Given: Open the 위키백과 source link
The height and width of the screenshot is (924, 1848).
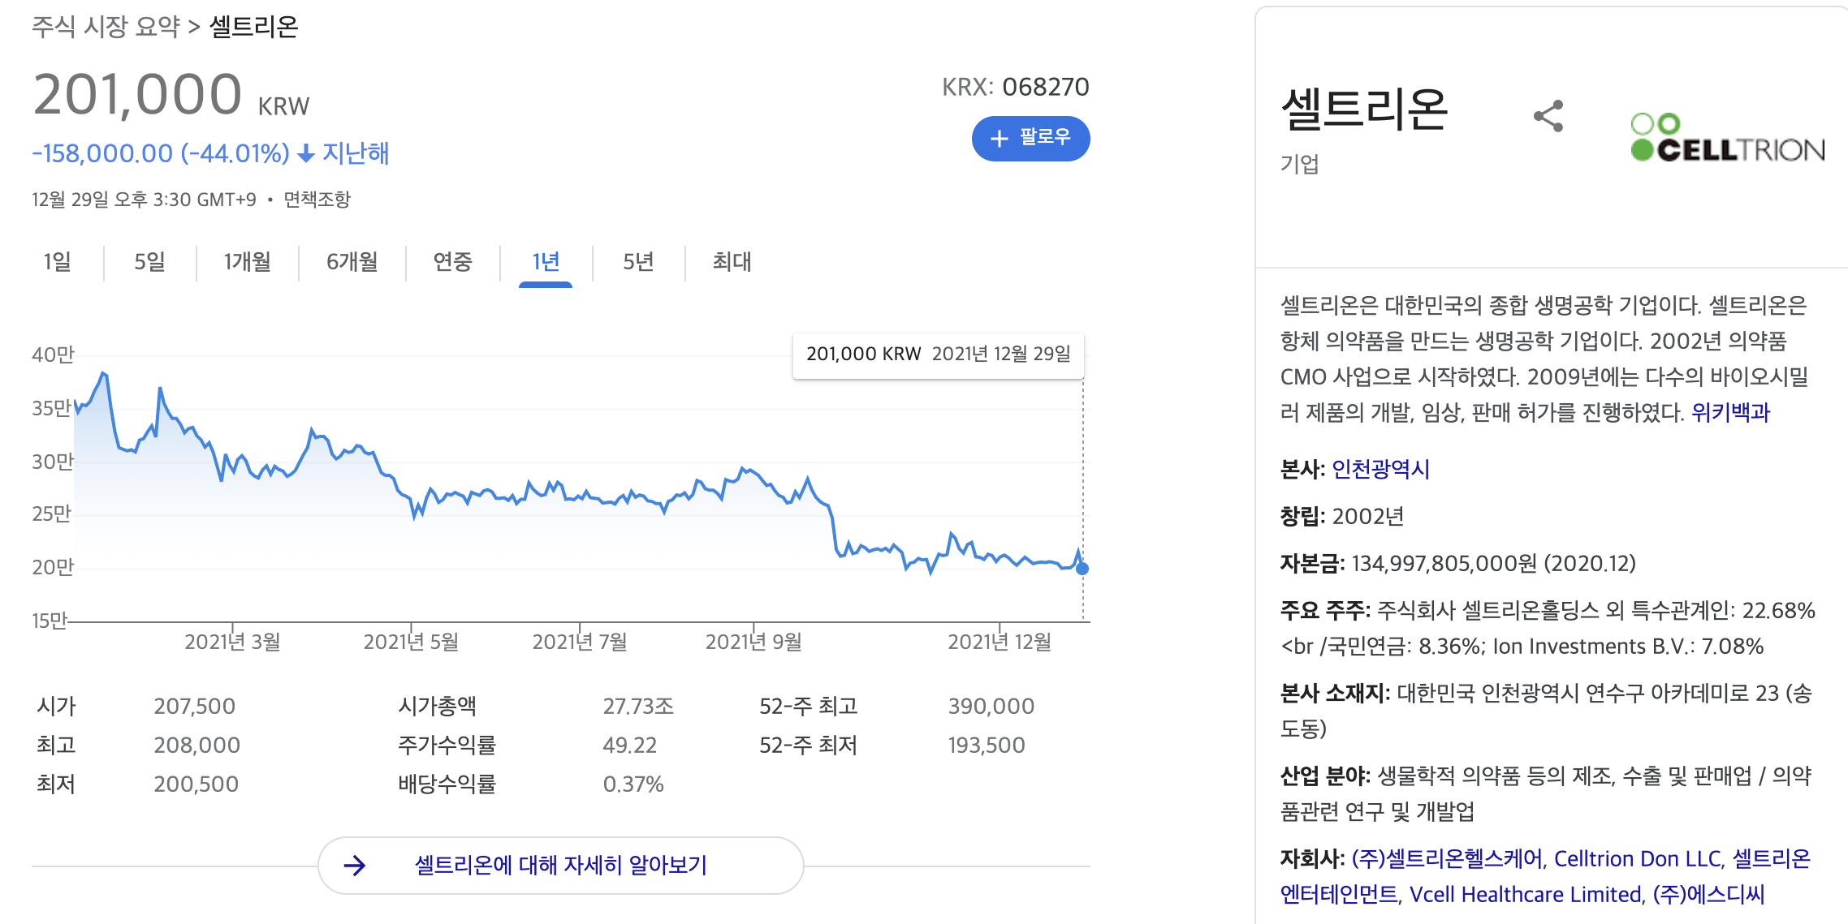Looking at the screenshot, I should click(1729, 412).
